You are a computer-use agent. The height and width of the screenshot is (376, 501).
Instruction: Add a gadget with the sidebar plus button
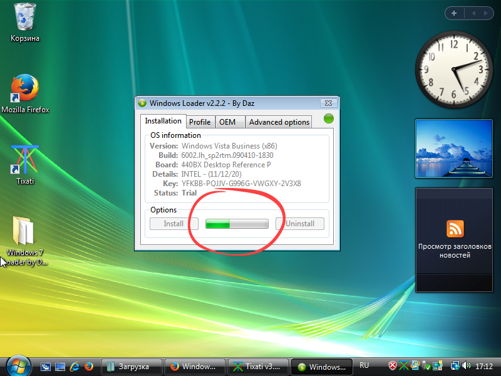click(453, 13)
